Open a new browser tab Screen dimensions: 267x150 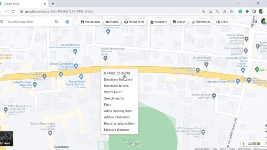click(x=53, y=4)
